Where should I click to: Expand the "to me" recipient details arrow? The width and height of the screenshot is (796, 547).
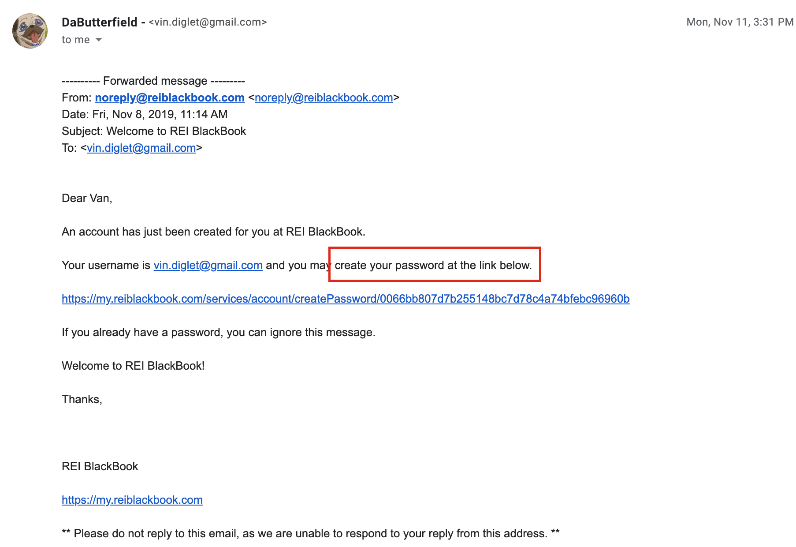click(x=99, y=40)
